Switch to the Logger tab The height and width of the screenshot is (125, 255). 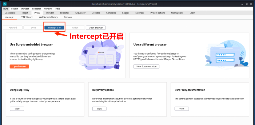click(x=126, y=13)
